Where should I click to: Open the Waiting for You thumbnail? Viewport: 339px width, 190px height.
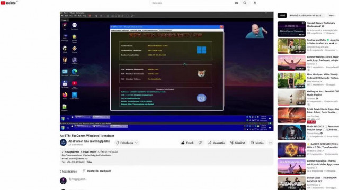[x=291, y=98]
